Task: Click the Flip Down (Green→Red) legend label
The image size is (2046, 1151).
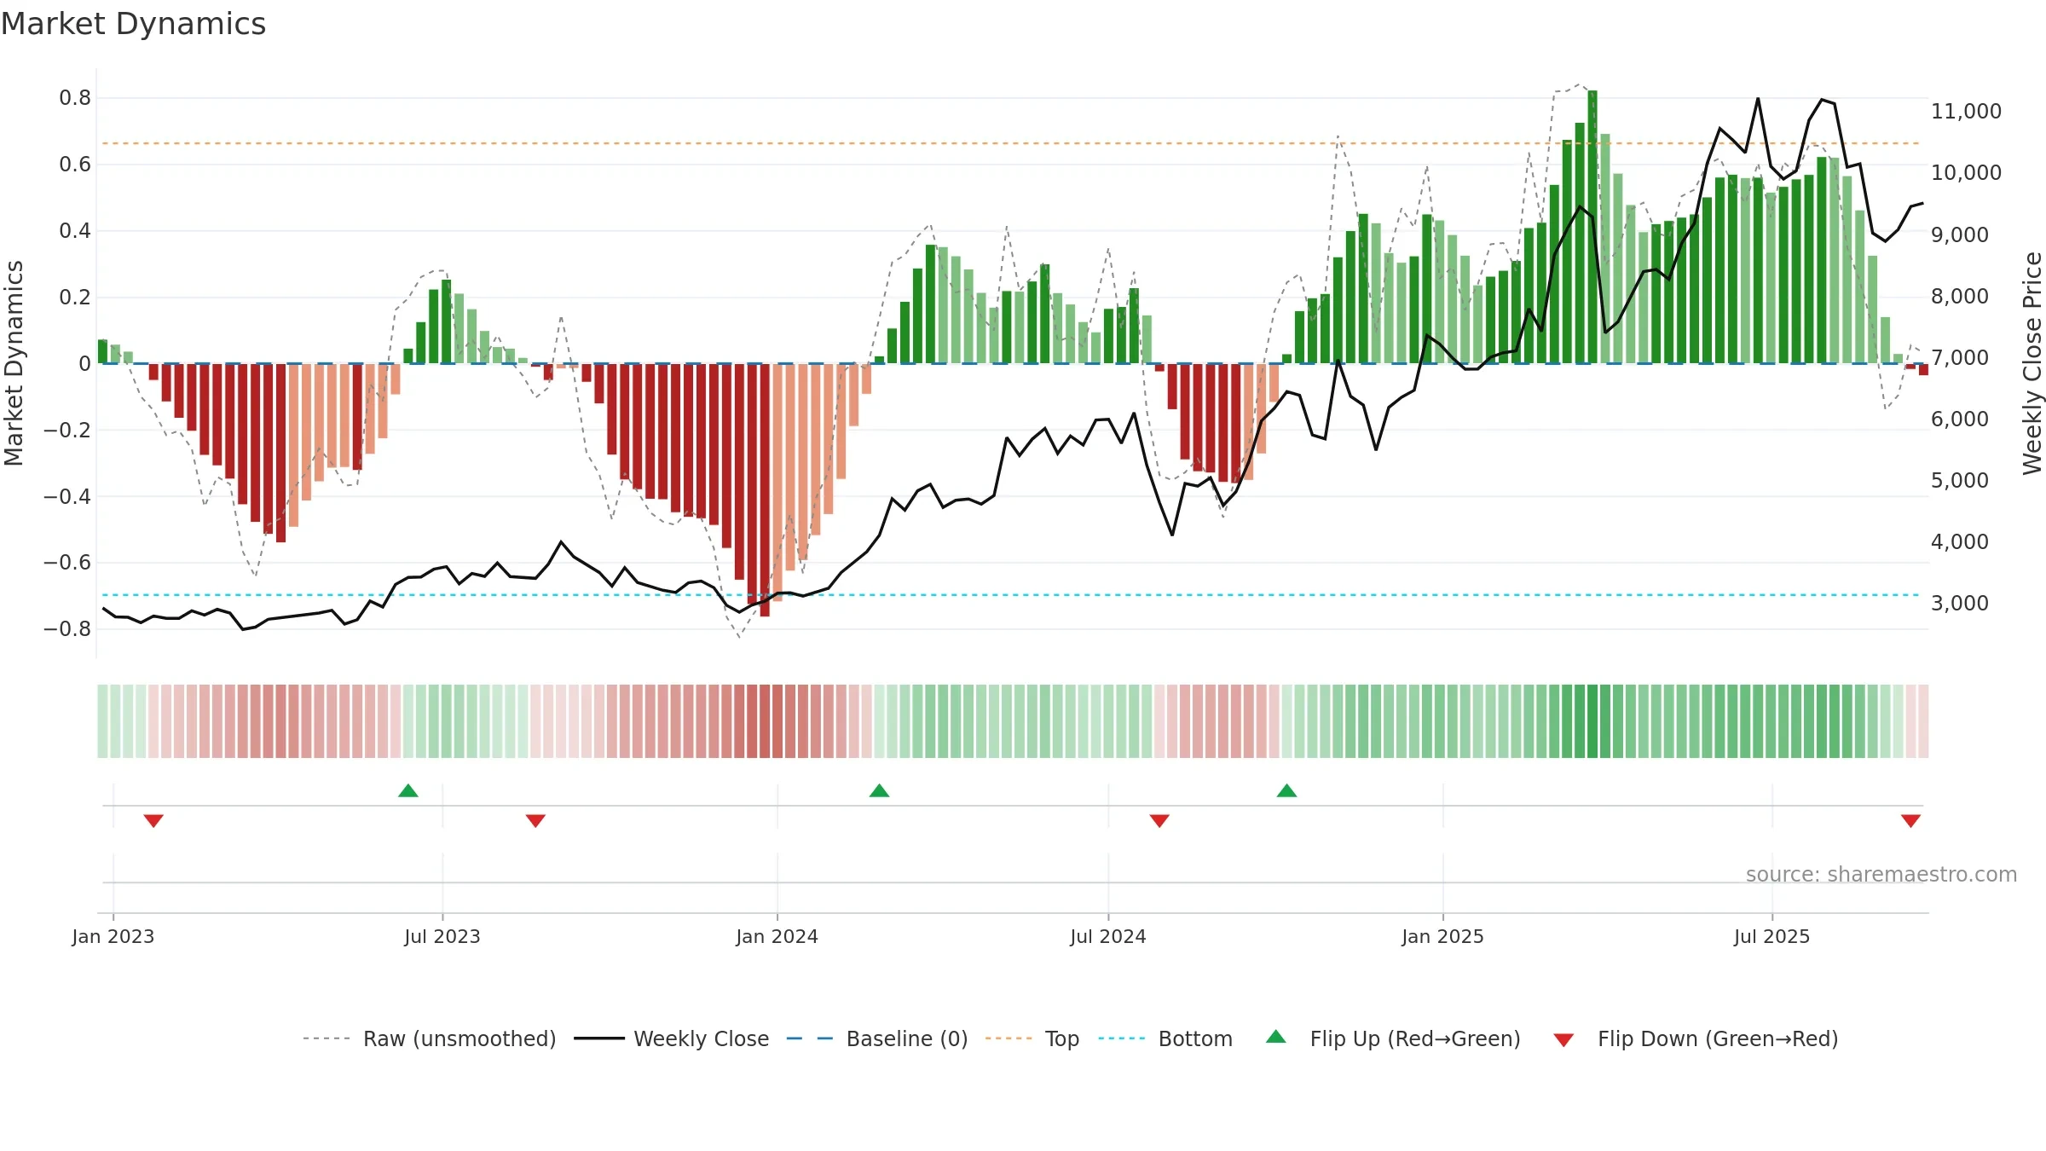Action: pyautogui.click(x=1718, y=1038)
